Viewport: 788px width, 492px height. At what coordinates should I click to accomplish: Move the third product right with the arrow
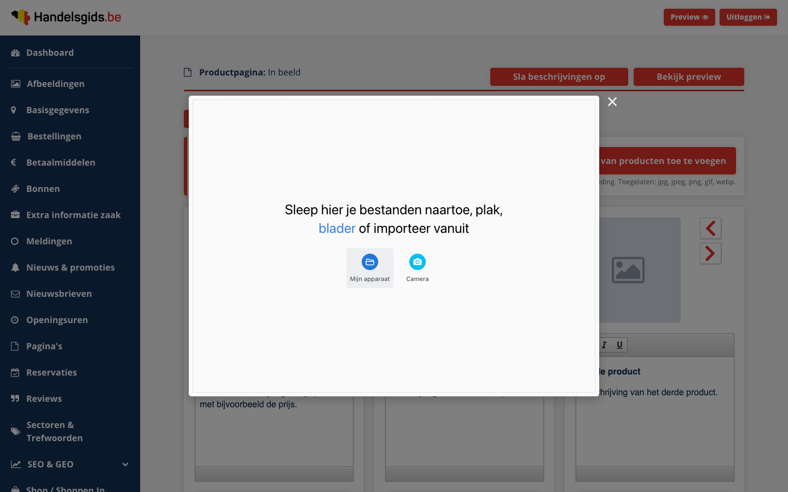pyautogui.click(x=711, y=254)
